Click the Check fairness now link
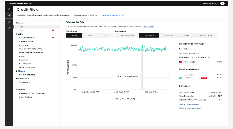The width and height of the screenshot is (233, 129). pyautogui.click(x=189, y=104)
